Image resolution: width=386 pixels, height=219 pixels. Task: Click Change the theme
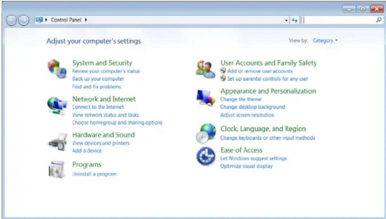click(241, 99)
